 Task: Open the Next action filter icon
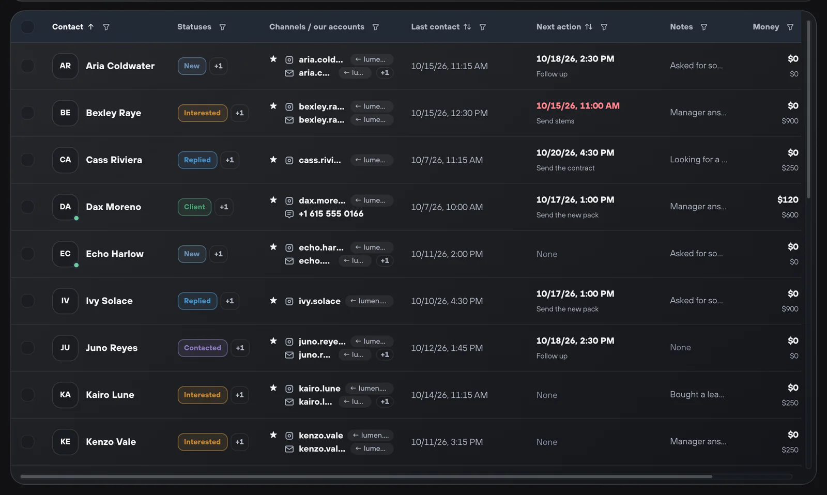[x=604, y=27]
